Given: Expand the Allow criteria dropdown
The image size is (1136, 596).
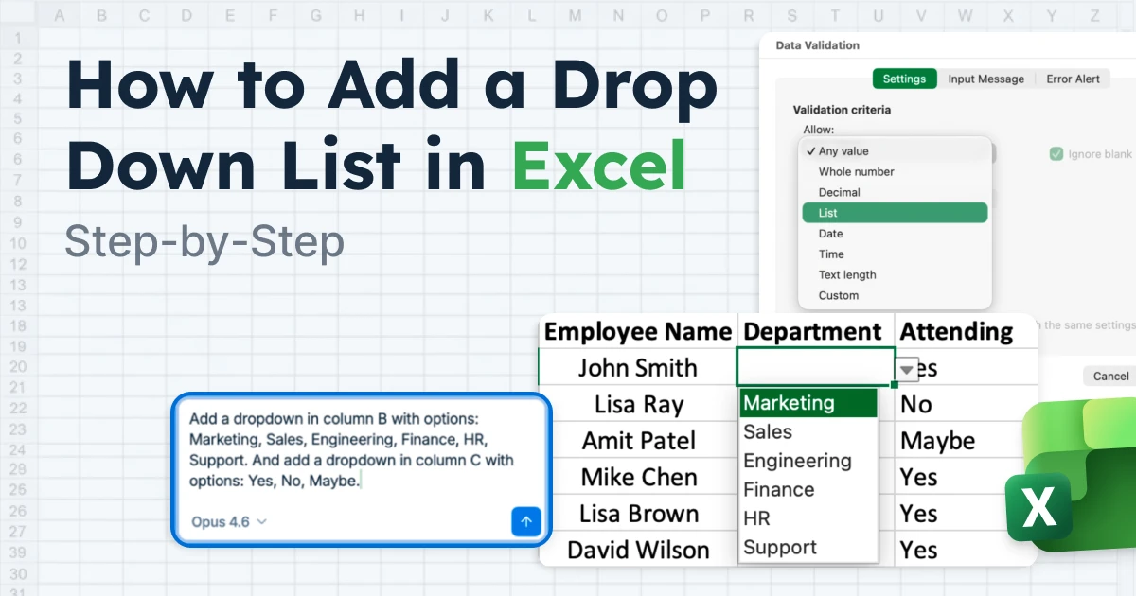Looking at the screenshot, I should 894,151.
